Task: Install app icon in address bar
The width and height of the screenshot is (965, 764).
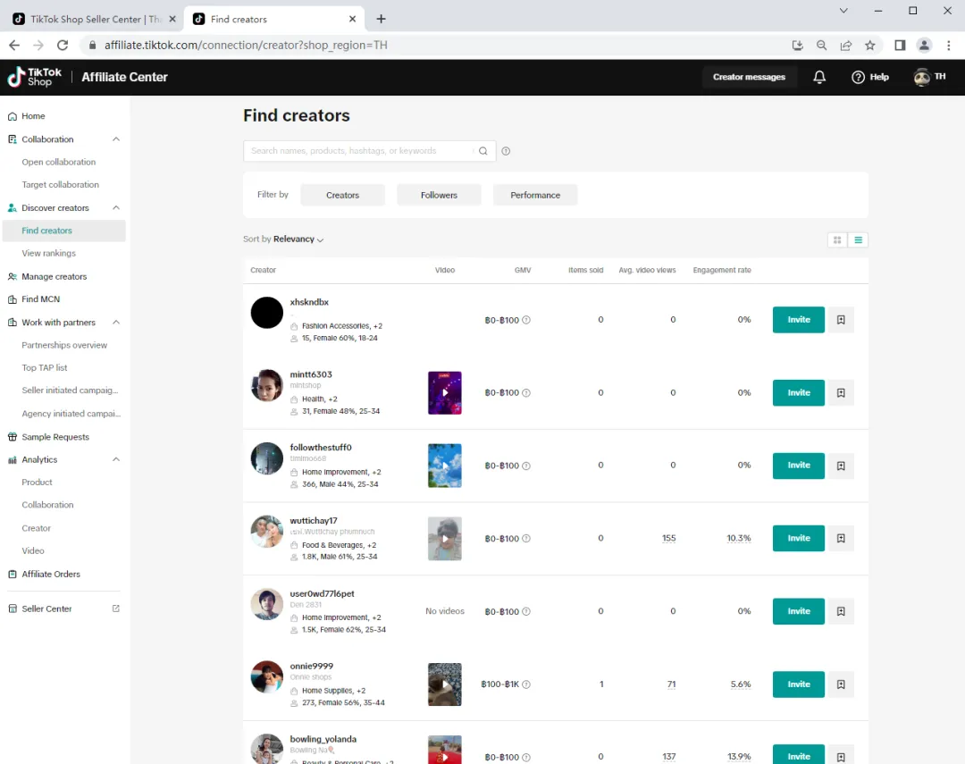Action: click(798, 45)
